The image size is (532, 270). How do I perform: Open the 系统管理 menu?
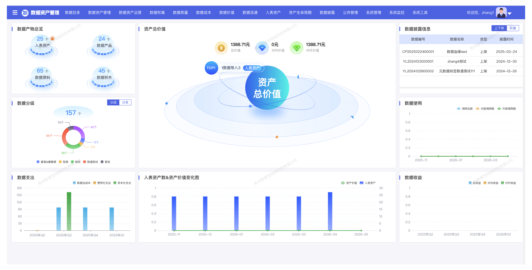click(374, 12)
